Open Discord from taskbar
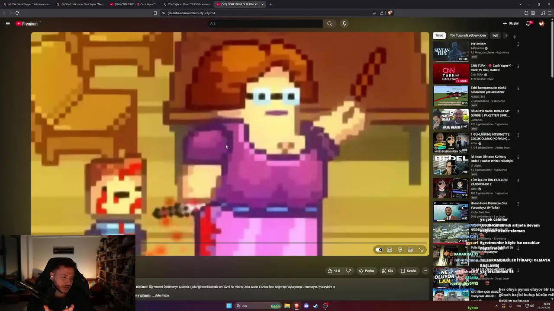This screenshot has width=554, height=311. [x=306, y=306]
